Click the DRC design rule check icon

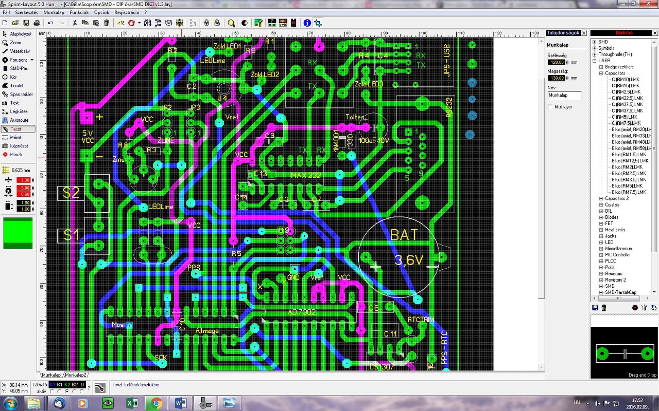coord(283,23)
